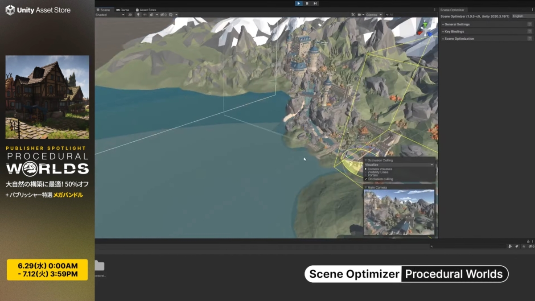This screenshot has width=535, height=301.
Task: Click the Step frame button
Action: point(315,3)
